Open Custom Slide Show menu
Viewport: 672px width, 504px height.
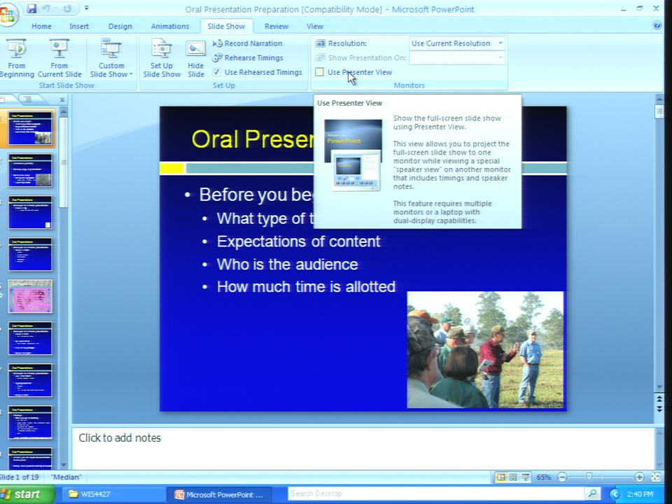coord(111,58)
